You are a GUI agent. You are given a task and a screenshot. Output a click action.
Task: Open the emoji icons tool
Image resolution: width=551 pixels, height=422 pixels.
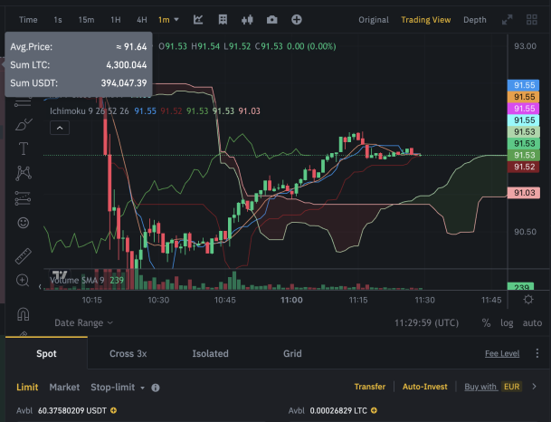[x=24, y=223]
